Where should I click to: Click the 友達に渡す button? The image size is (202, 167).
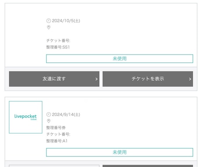[54, 79]
